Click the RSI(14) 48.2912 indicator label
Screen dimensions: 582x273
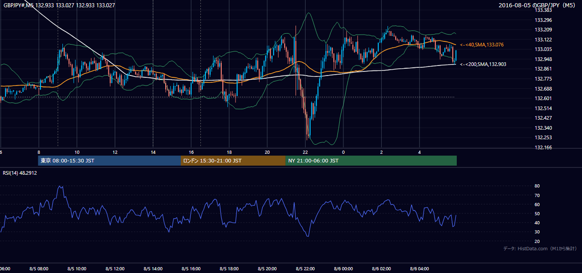20,173
